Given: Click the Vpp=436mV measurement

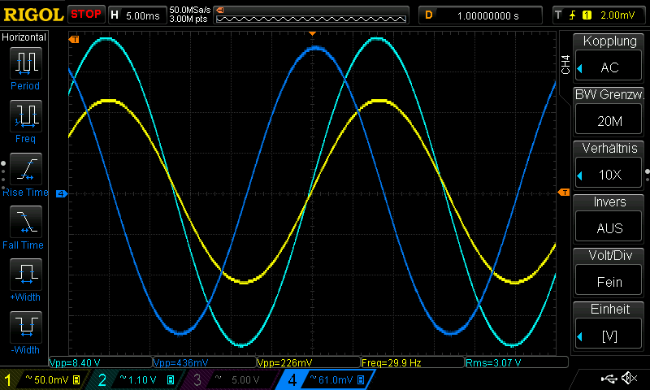Looking at the screenshot, I should pos(205,362).
